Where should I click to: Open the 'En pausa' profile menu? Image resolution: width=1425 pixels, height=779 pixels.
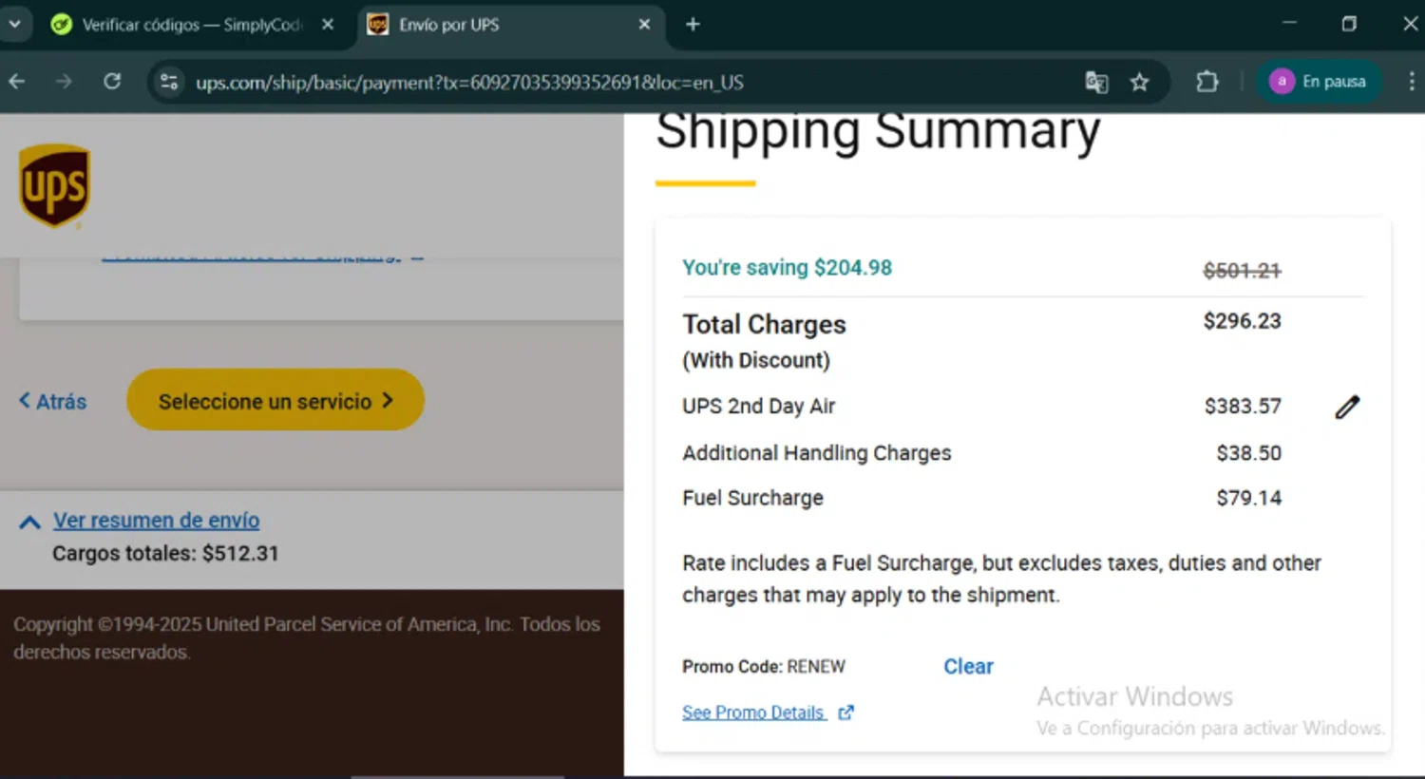click(x=1319, y=82)
